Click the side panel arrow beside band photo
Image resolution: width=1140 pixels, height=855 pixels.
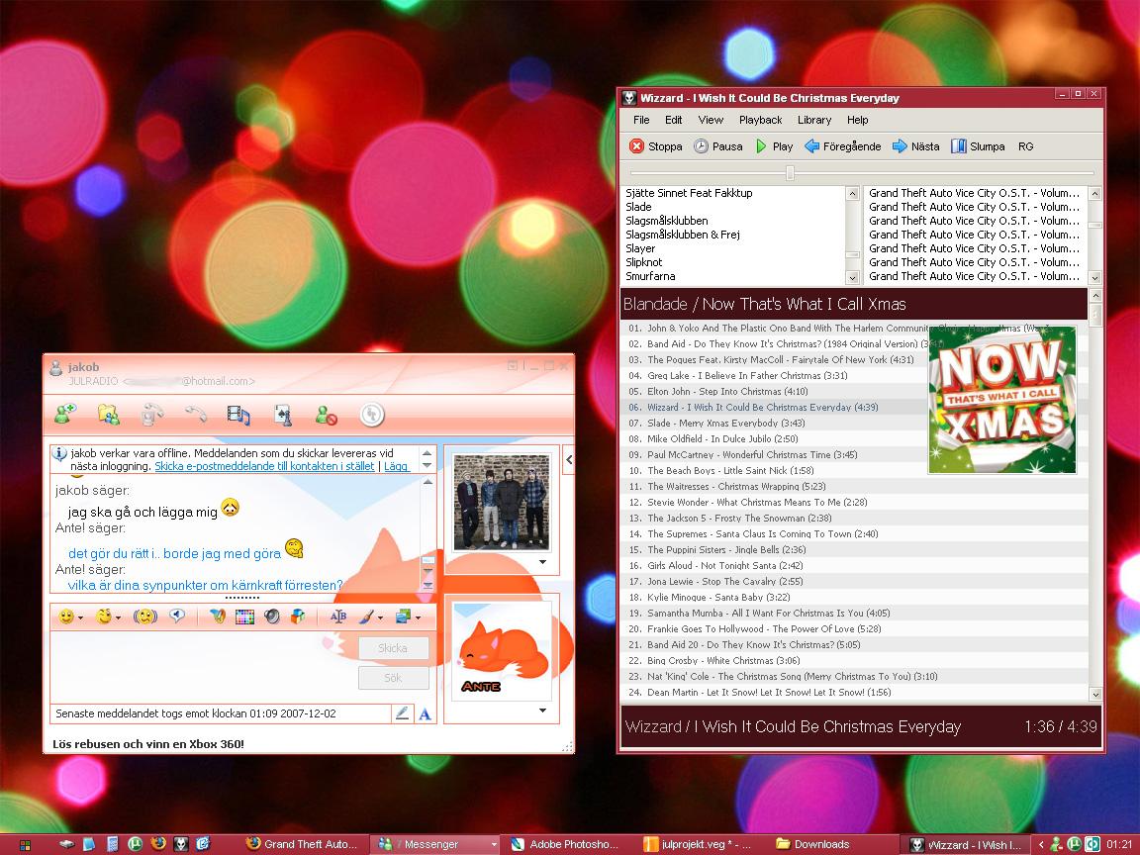[x=569, y=459]
